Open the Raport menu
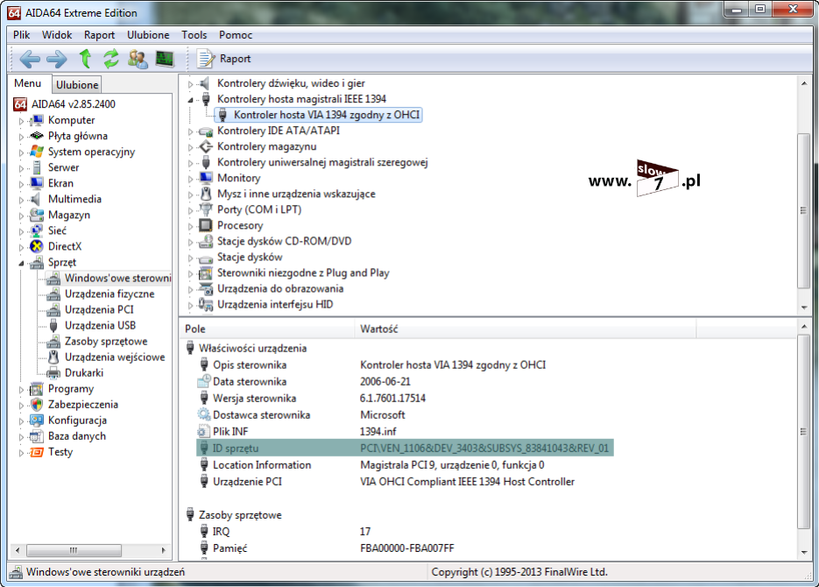This screenshot has height=587, width=819. click(99, 35)
